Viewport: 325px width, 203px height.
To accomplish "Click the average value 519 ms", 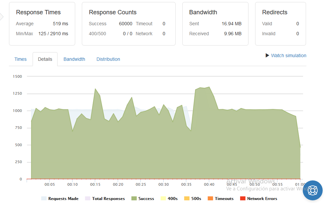I will tap(61, 24).
